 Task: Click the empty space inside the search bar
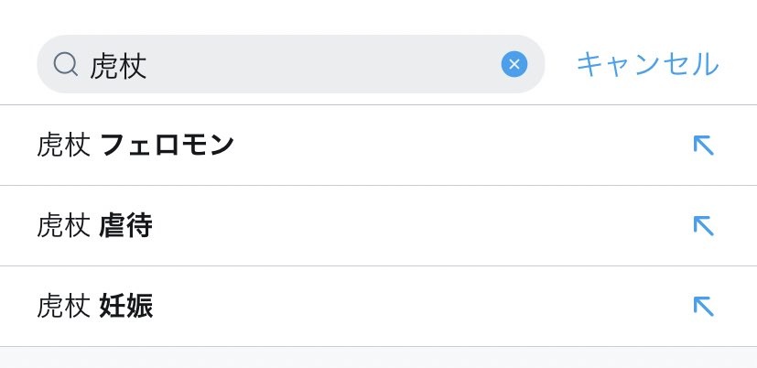point(323,64)
